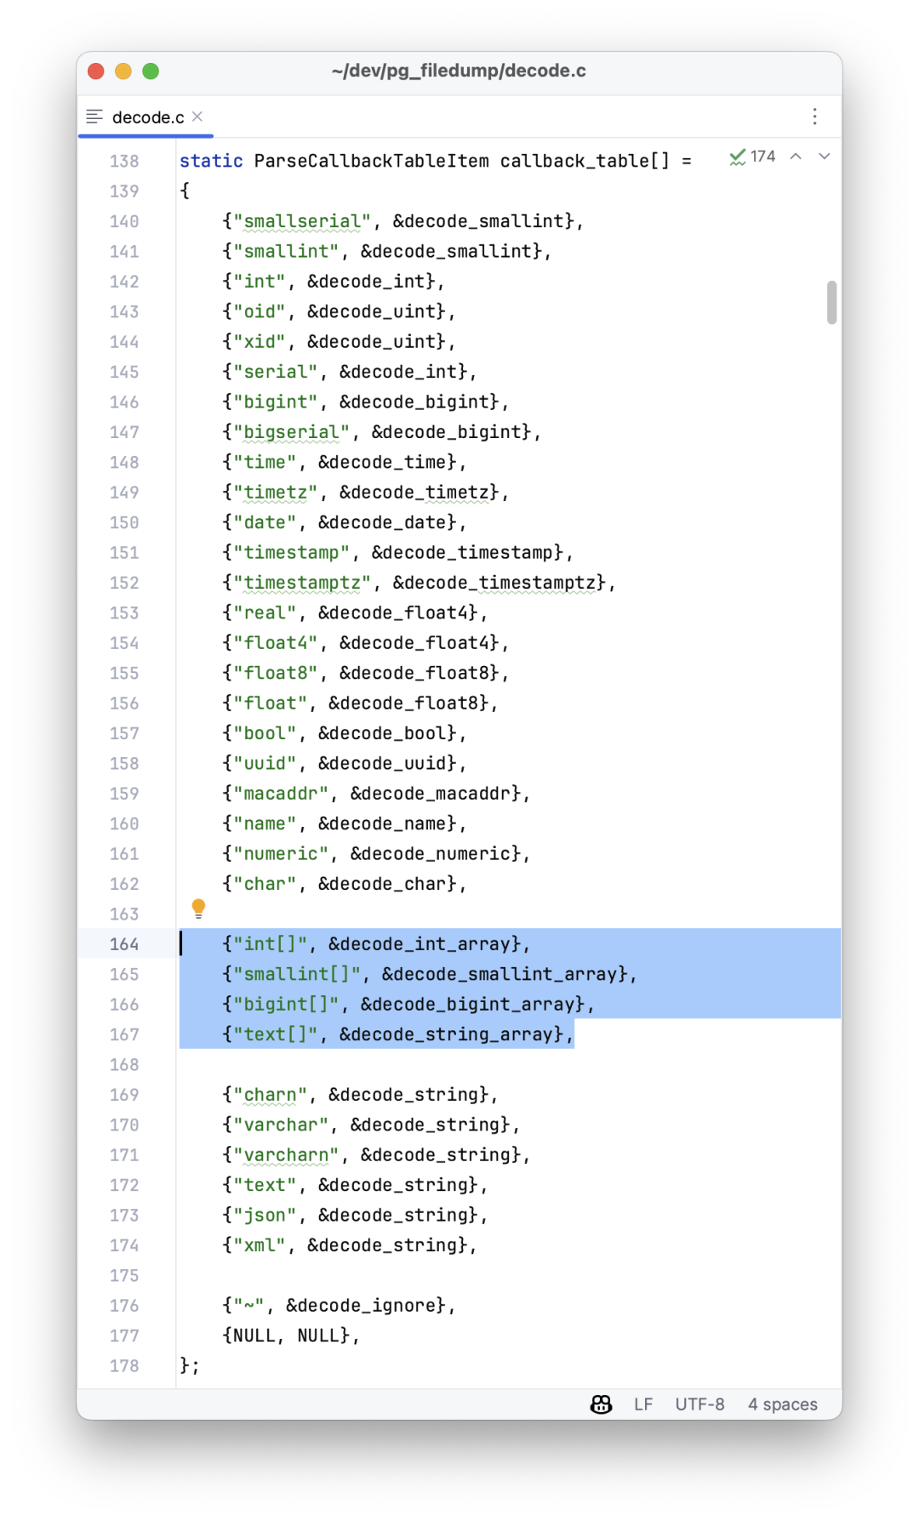Viewport: 919px width, 1521px height.
Task: Click &decode_bigint_array on line 166
Action: (x=467, y=1005)
